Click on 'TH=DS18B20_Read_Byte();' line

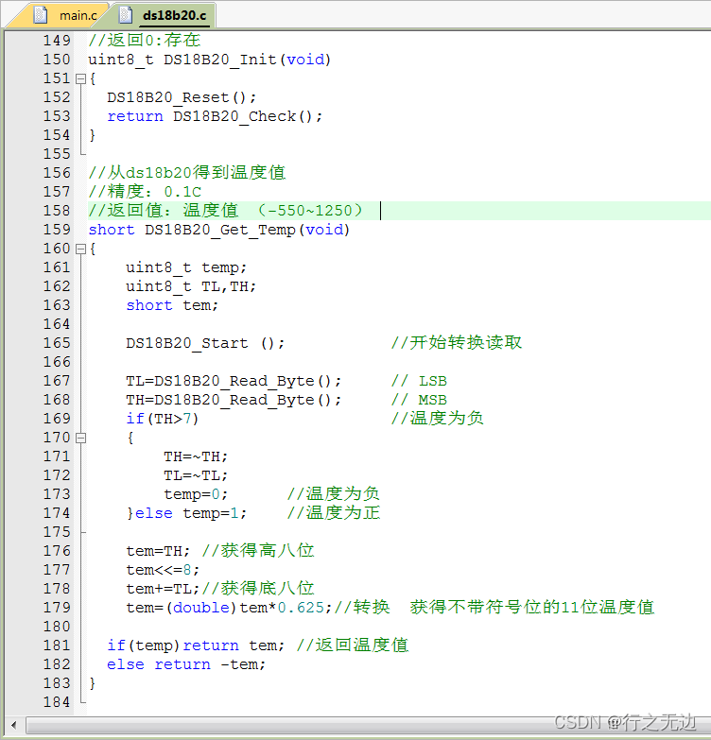click(234, 400)
